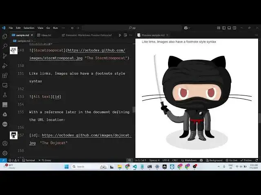
Task: Open the Accounts icon in activity bar
Action: (5, 143)
